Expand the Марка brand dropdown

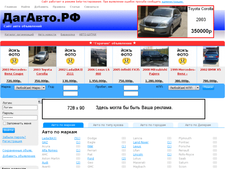[30, 88]
